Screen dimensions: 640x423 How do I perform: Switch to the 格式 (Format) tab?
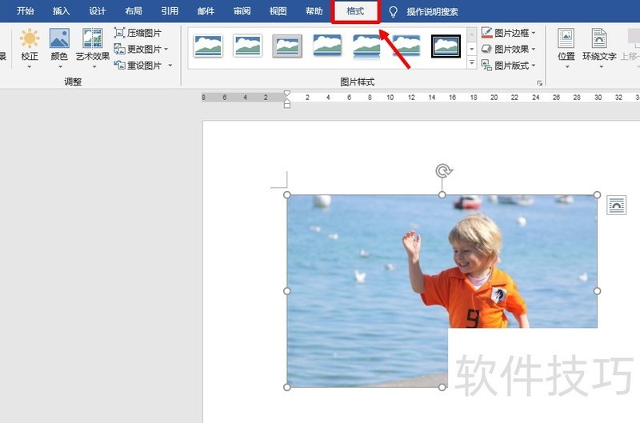coord(355,11)
